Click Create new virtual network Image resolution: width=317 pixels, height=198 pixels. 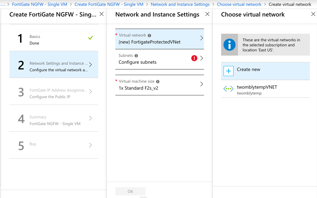(x=265, y=71)
